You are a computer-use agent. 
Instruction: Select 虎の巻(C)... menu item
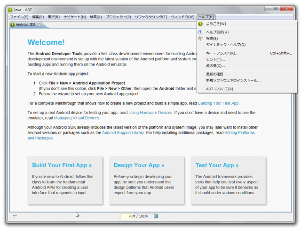point(247,66)
